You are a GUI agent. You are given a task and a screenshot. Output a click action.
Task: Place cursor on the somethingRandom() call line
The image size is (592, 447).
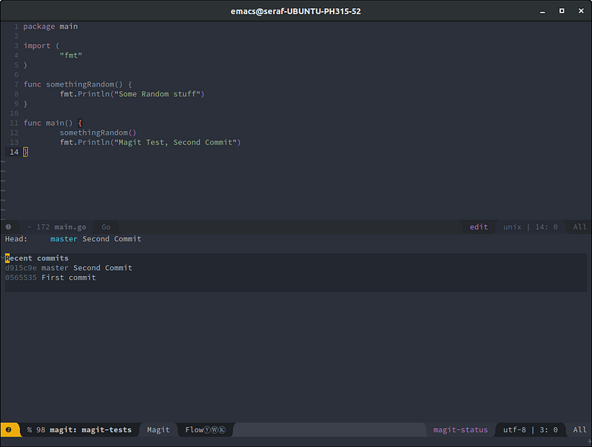[x=98, y=132]
